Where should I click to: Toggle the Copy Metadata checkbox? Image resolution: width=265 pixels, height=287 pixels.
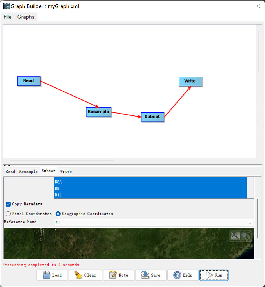pos(8,204)
